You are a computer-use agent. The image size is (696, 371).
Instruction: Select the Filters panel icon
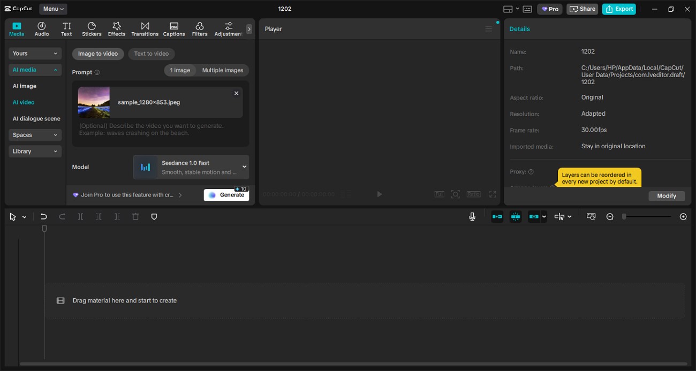point(199,28)
